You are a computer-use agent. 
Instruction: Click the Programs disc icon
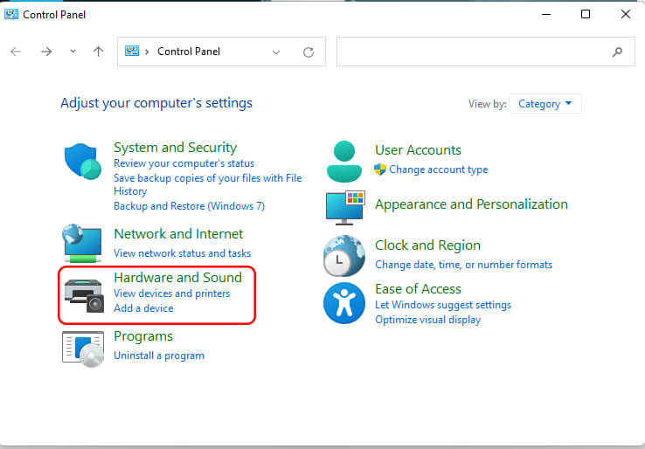point(84,347)
